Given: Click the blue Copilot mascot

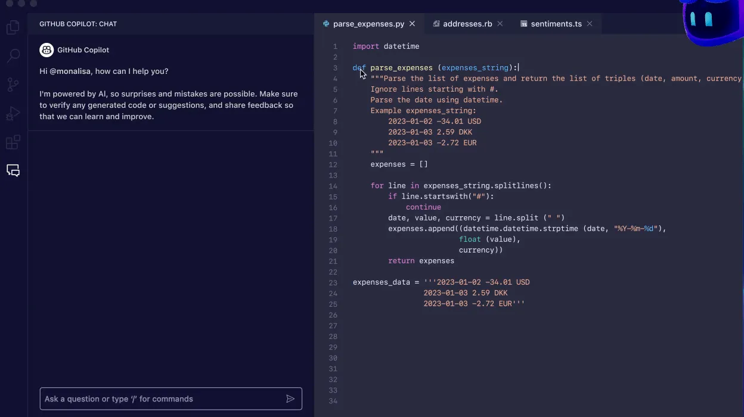Looking at the screenshot, I should pyautogui.click(x=712, y=23).
